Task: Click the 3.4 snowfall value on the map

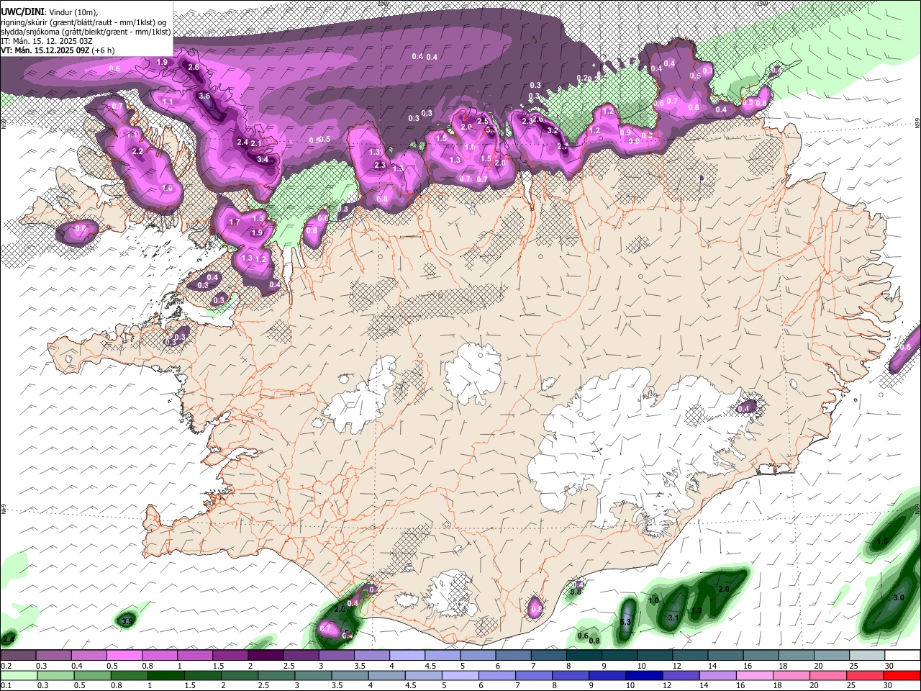Action: (263, 160)
